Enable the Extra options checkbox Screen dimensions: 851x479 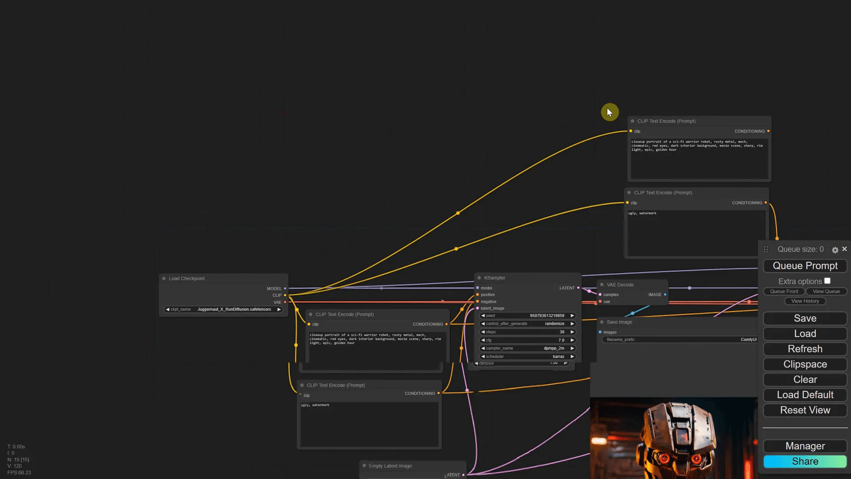[x=828, y=280]
